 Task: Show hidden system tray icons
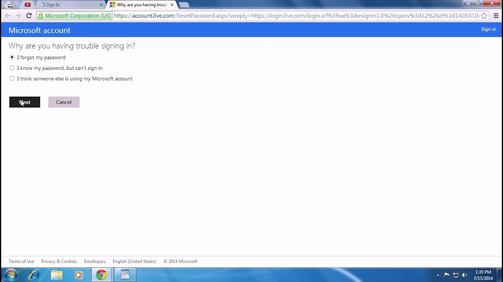point(438,275)
